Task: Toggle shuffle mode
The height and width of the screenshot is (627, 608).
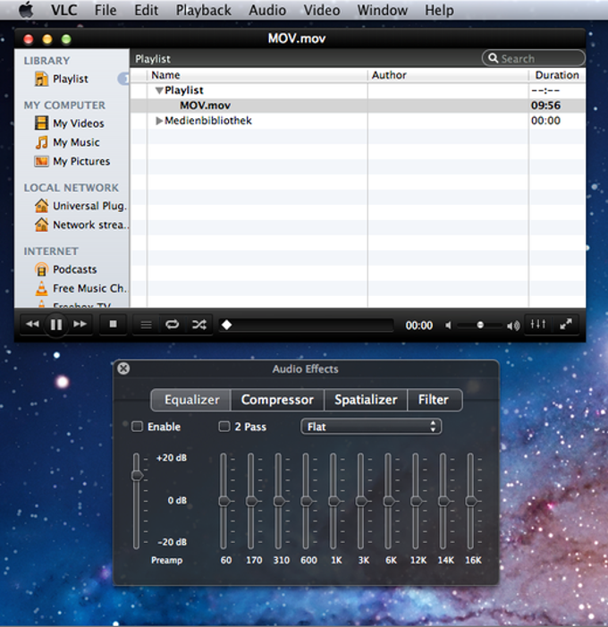Action: pyautogui.click(x=199, y=325)
